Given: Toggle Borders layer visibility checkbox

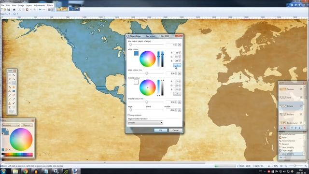Looking at the screenshot, I should 301,114.
